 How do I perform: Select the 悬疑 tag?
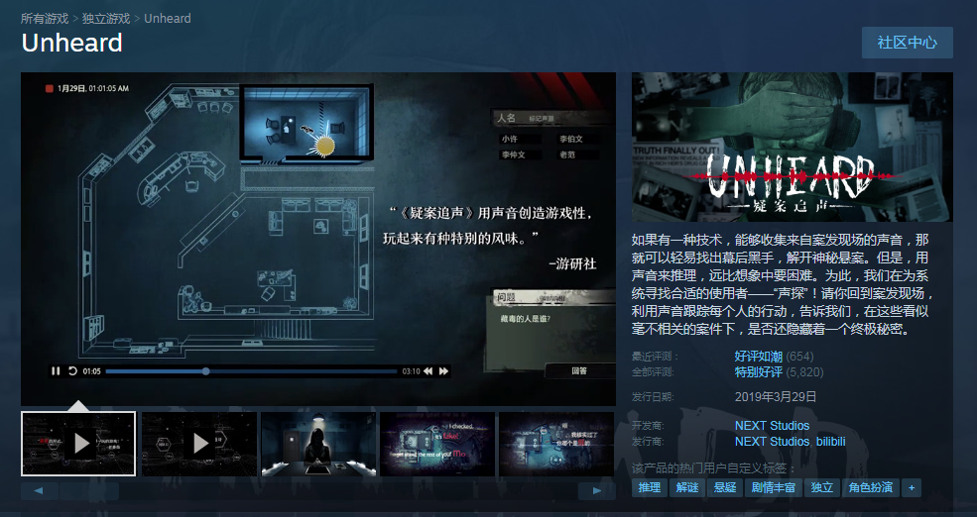pos(725,487)
